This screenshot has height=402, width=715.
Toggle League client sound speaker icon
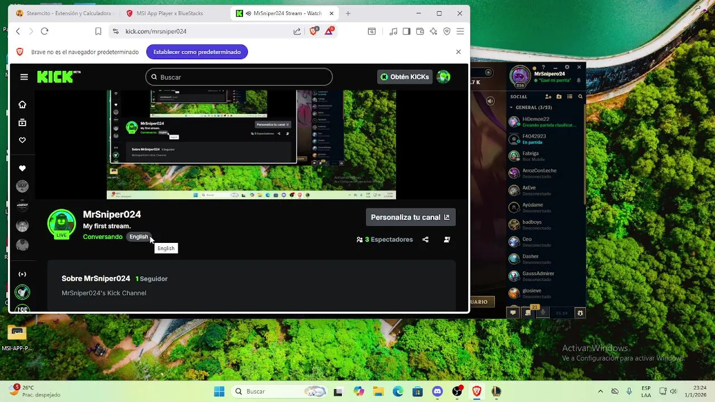pyautogui.click(x=490, y=101)
